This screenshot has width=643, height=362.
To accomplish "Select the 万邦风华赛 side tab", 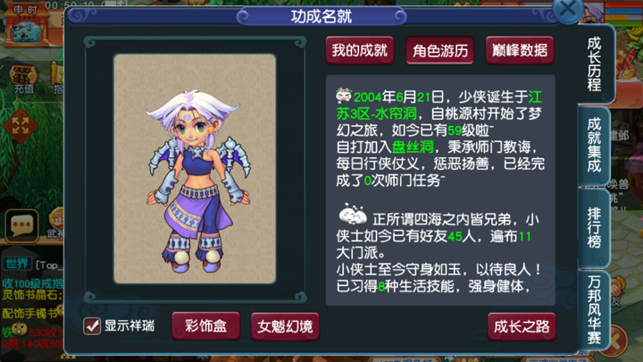I will click(594, 310).
